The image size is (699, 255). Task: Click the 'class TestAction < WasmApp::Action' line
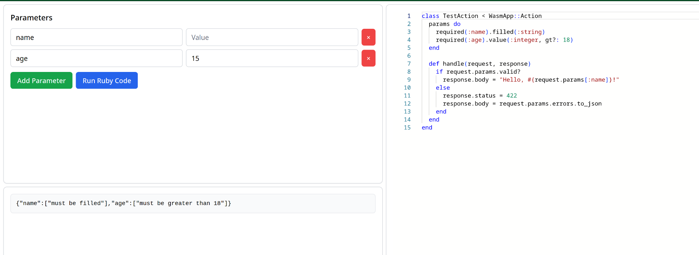point(482,16)
